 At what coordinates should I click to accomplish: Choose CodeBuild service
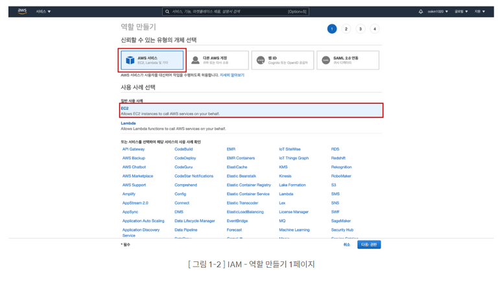click(184, 149)
